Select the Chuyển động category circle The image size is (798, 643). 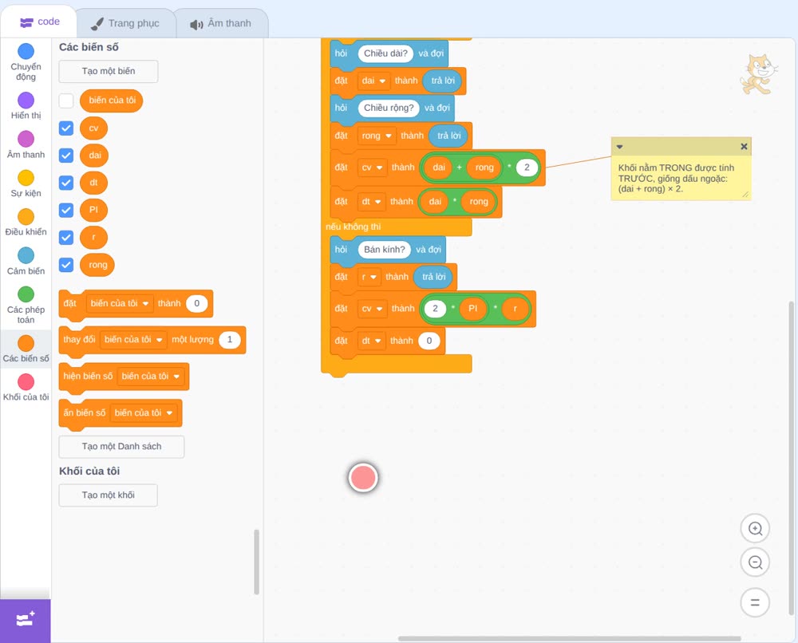point(26,51)
